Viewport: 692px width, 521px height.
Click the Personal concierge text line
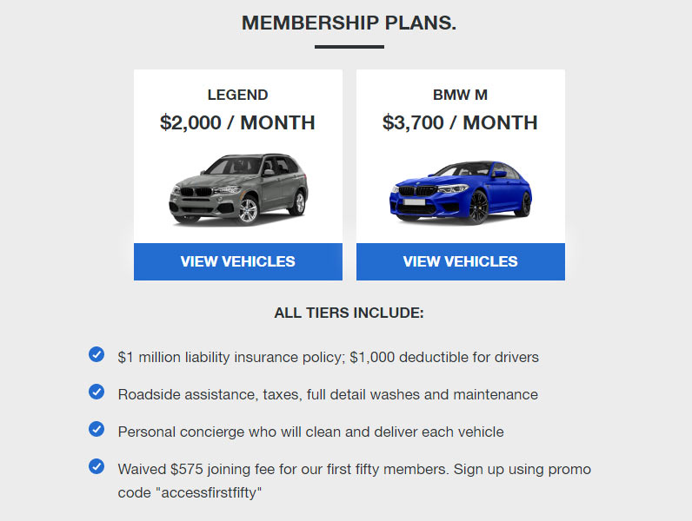pos(310,432)
